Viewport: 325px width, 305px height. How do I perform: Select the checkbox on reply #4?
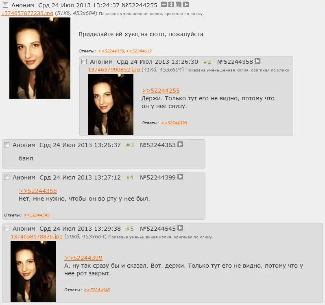tap(7, 177)
